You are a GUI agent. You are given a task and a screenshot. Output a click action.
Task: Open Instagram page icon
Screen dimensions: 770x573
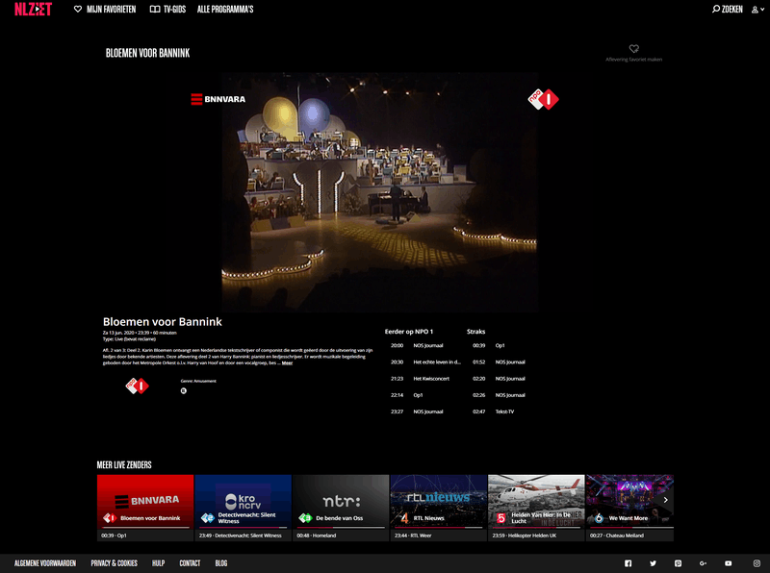coord(757,563)
